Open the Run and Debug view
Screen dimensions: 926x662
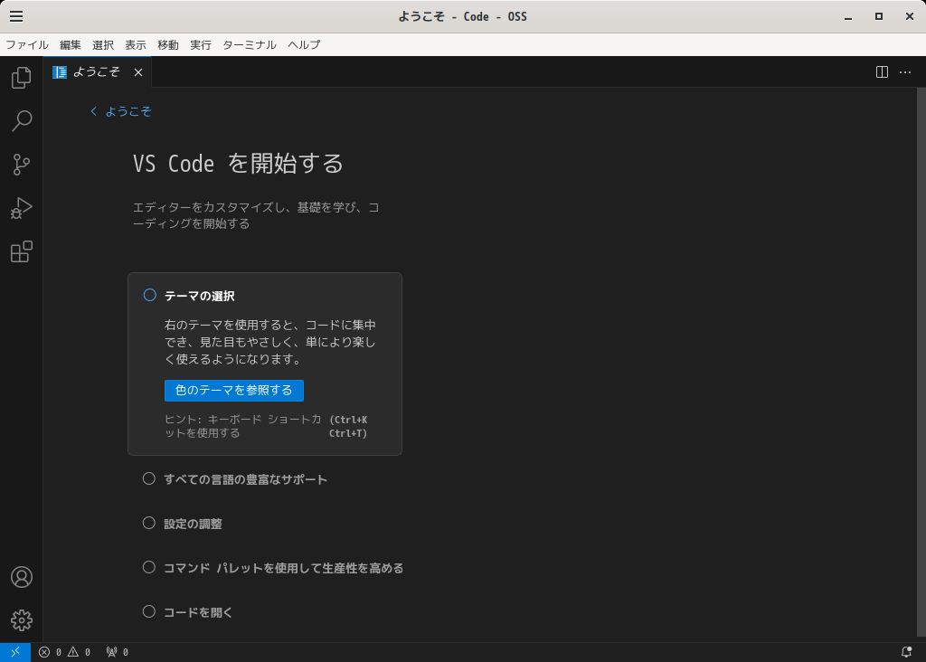(22, 209)
